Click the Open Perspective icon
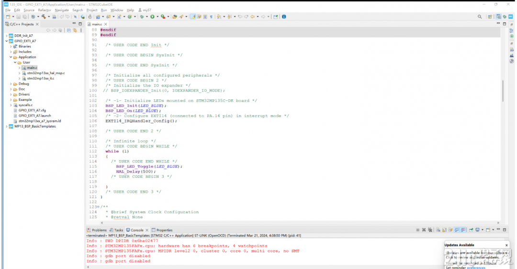The height and width of the screenshot is (269, 517). [490, 16]
